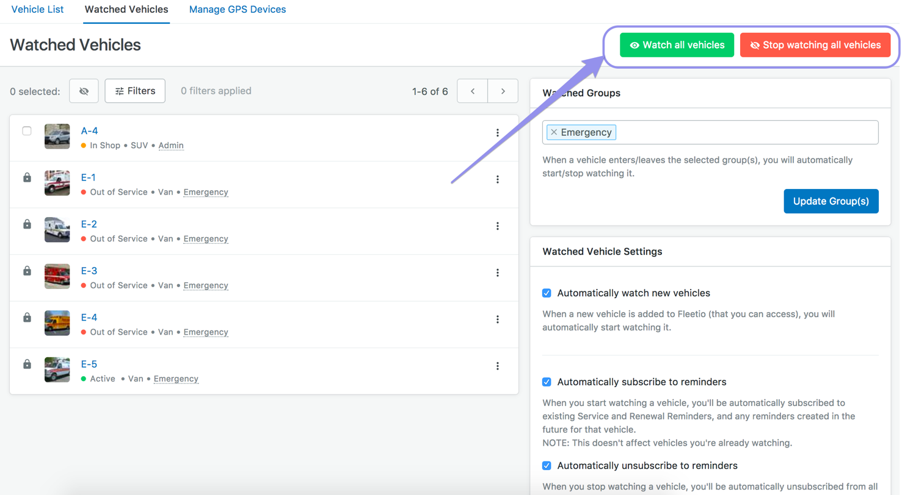Screen dimensions: 916x495
Task: Click the Emergency group link for E-5
Action: [x=176, y=379]
